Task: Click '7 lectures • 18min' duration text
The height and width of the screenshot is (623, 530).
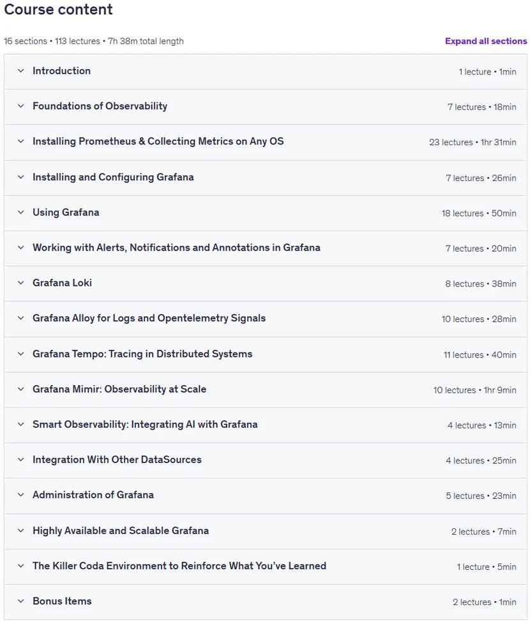Action: point(482,107)
